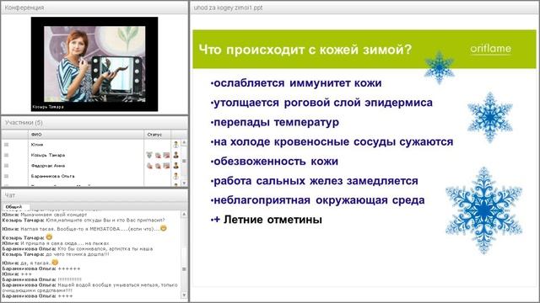Click bullet "работа сальных желез замедляется"
The width and height of the screenshot is (540, 303).
click(315, 181)
